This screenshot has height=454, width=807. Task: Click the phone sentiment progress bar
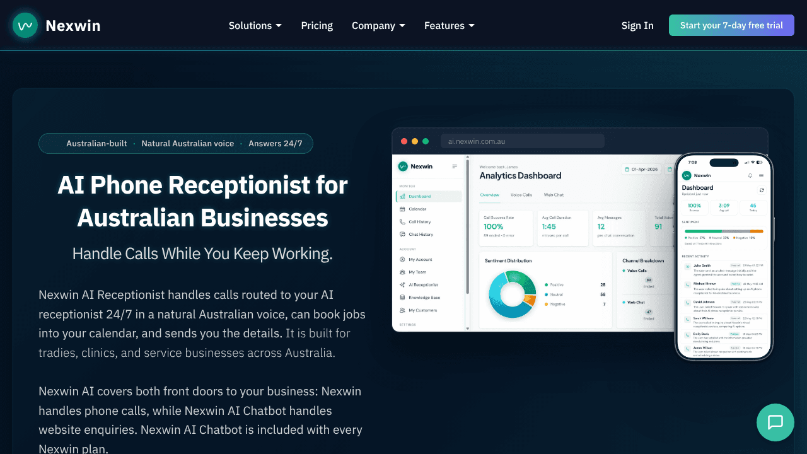click(724, 231)
